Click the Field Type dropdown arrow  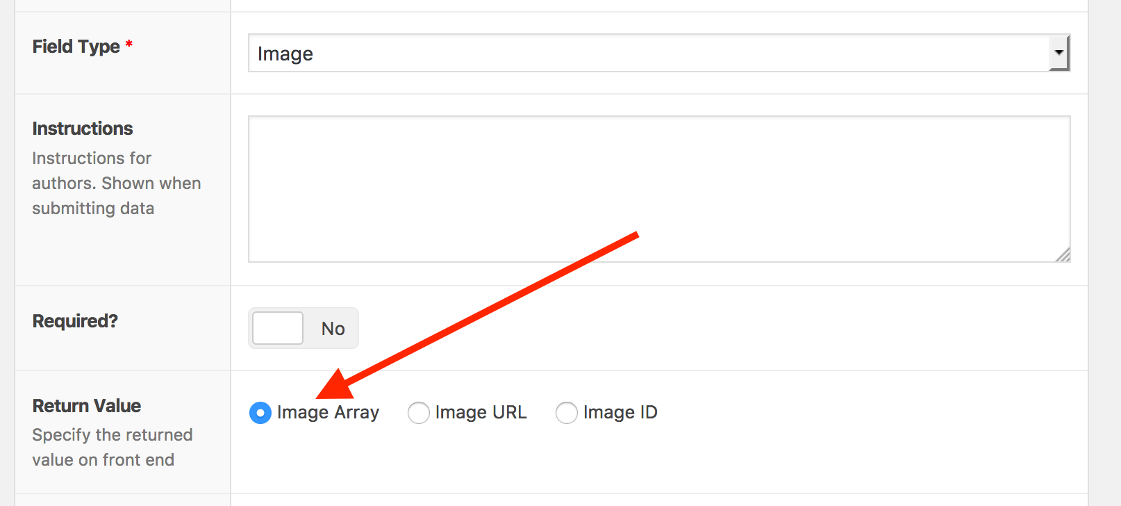[1058, 53]
